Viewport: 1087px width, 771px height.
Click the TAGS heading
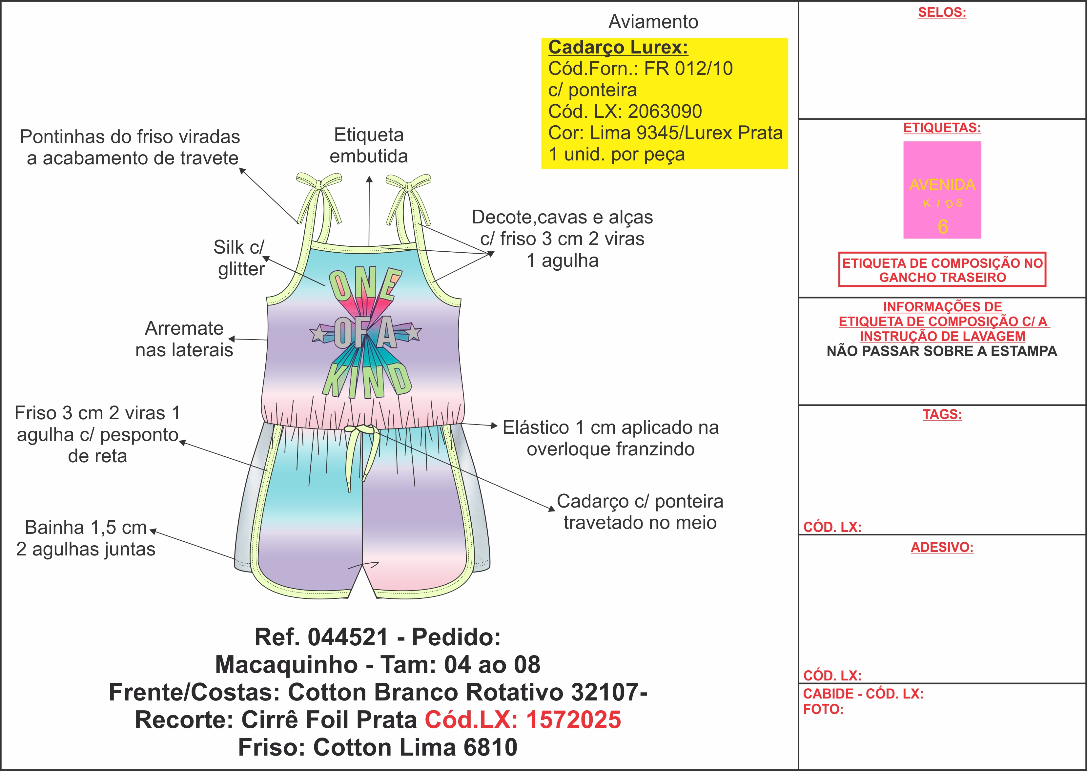pyautogui.click(x=942, y=414)
